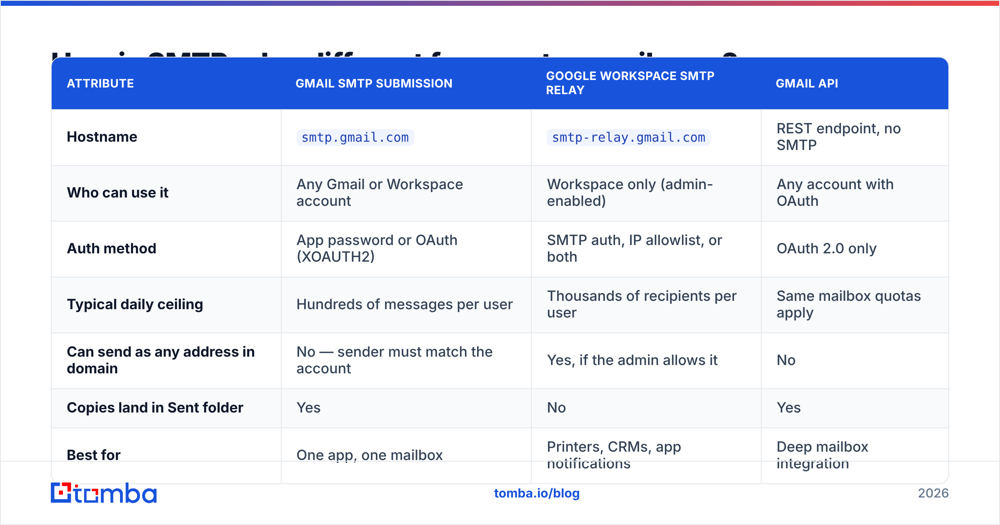Select 'Can send as any address in domain' label
This screenshot has height=525, width=1000.
(161, 360)
